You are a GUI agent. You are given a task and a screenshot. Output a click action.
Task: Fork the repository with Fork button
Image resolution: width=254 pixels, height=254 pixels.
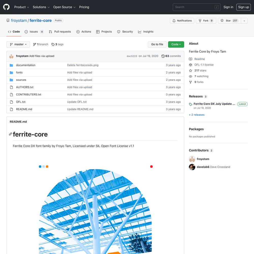pyautogui.click(x=206, y=21)
